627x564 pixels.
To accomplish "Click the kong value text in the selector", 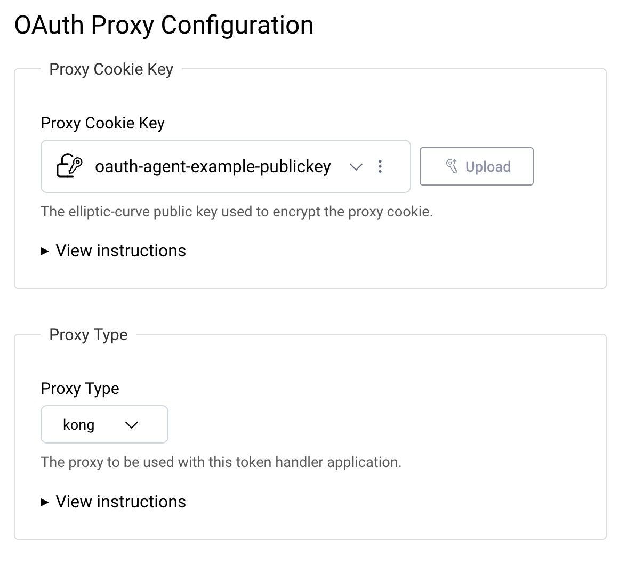I will (78, 425).
